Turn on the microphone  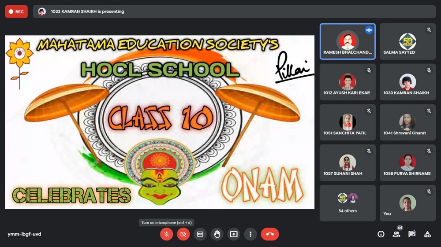[166, 234]
